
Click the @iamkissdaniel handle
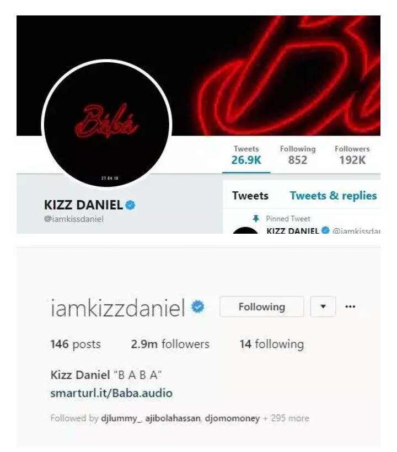point(73,219)
